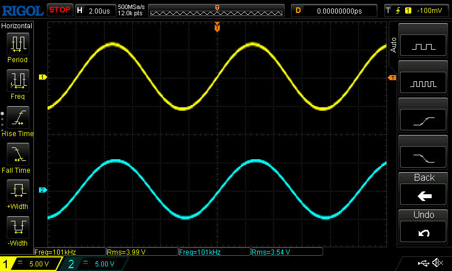Screen dimensions: 452x271
Task: Click the trigger level -100mV readout
Action: (x=429, y=11)
